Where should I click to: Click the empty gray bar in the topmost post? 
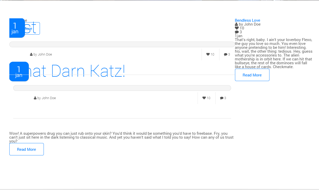122,44
